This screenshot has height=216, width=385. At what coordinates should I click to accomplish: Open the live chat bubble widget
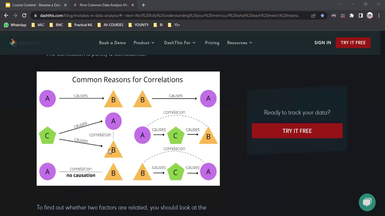click(367, 202)
